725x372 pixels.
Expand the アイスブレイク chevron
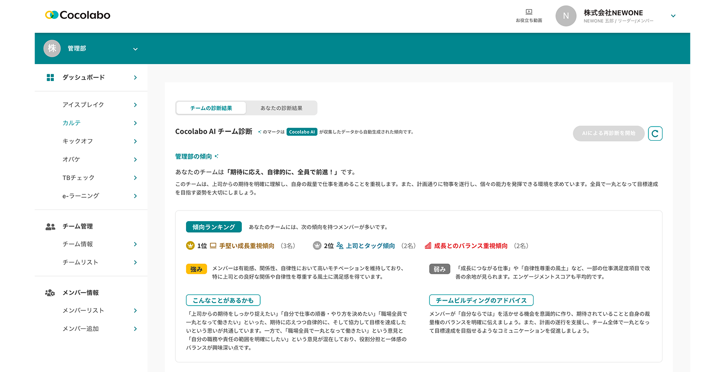(x=135, y=105)
